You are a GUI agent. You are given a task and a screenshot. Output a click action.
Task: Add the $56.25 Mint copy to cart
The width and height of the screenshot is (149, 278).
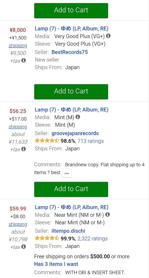tap(71, 189)
